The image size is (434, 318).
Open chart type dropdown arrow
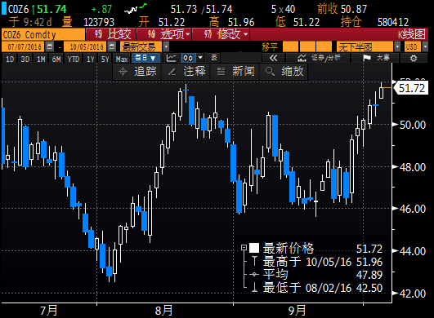(200, 58)
